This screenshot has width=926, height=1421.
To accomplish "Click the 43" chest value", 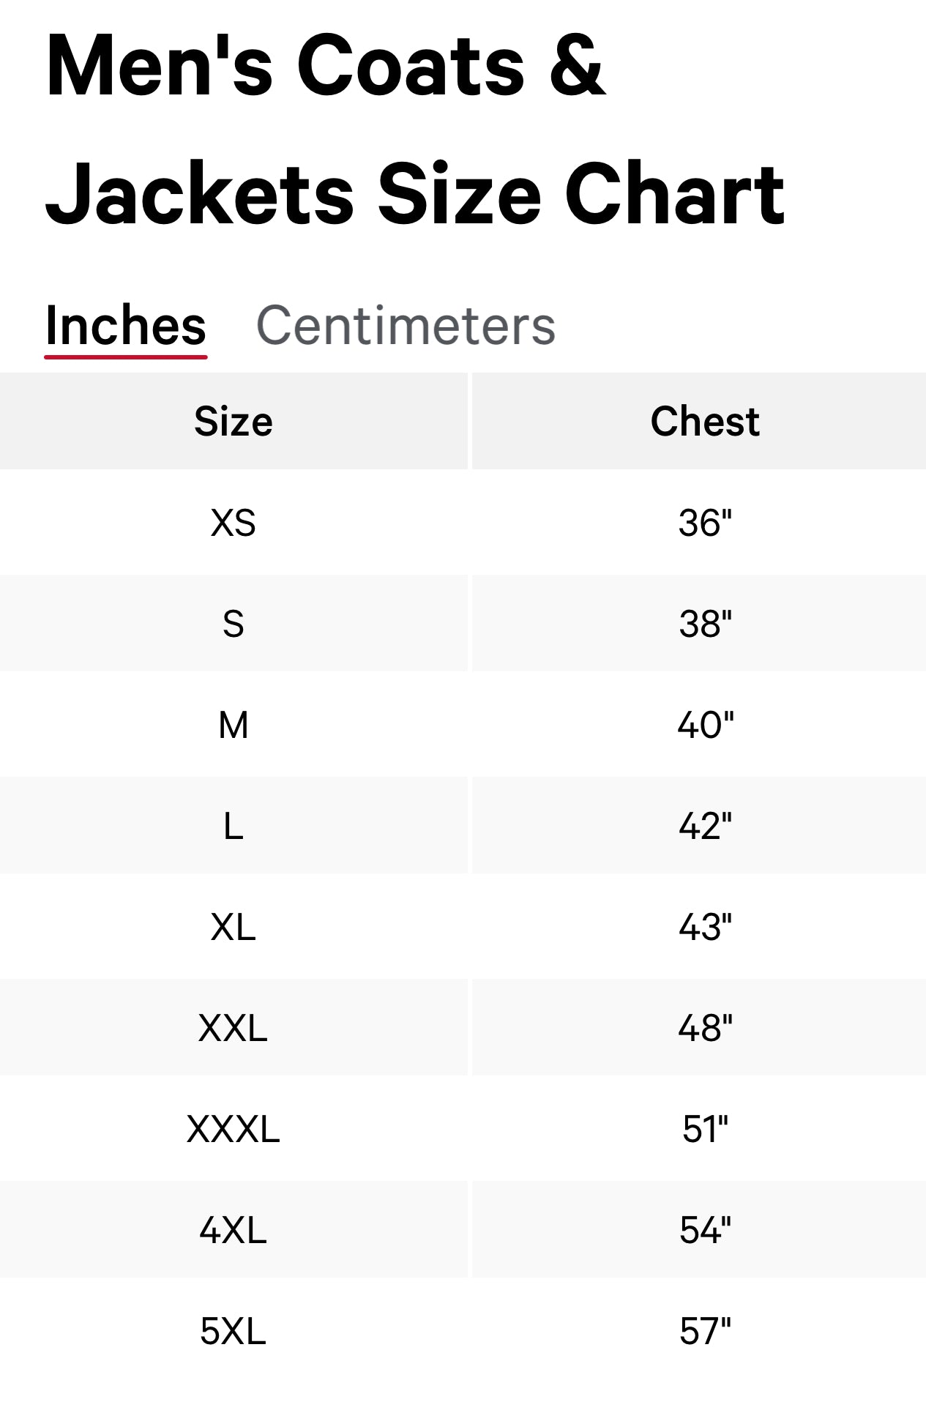I will 705,927.
